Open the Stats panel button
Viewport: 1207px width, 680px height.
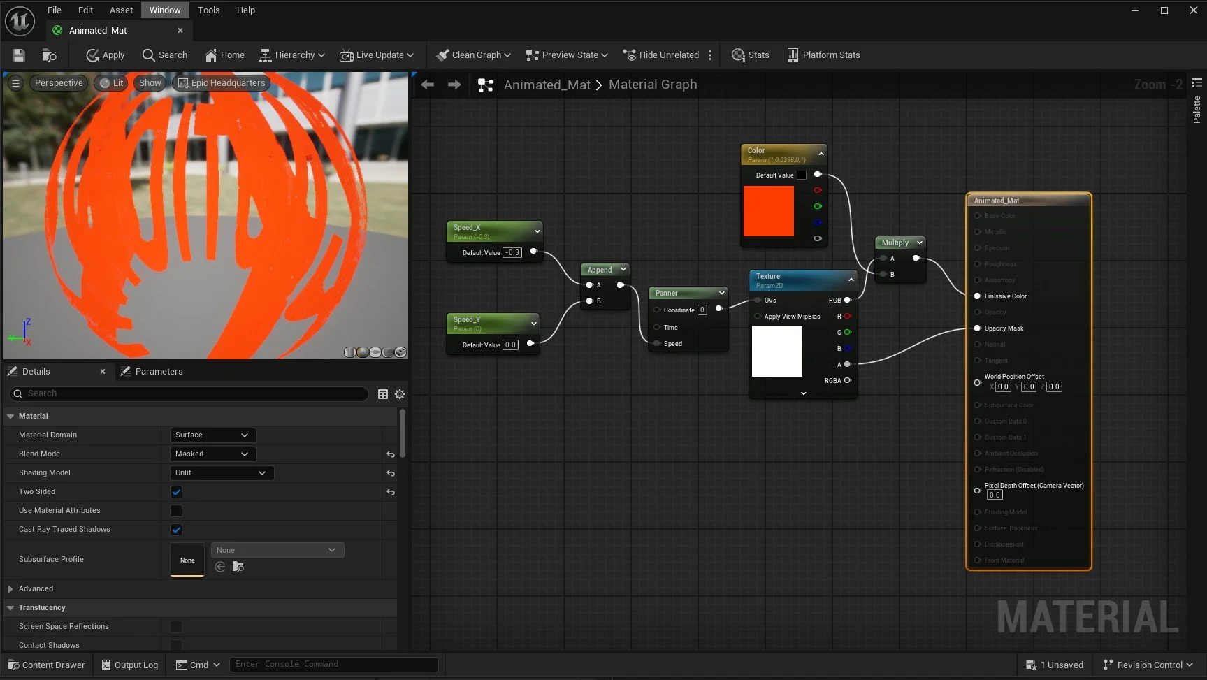[750, 55]
